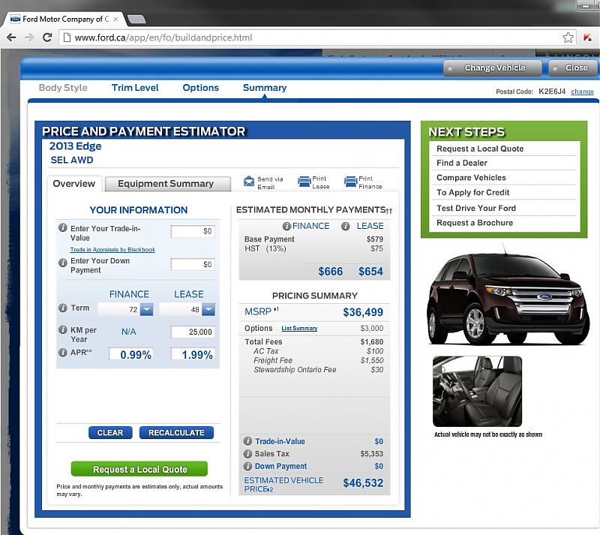Click the RECALCULATE button

(176, 433)
